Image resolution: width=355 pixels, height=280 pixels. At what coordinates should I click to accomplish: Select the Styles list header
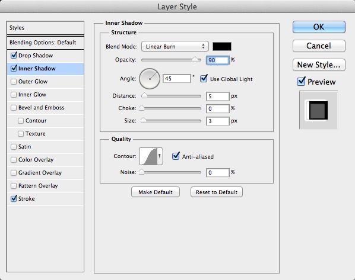[x=46, y=28]
